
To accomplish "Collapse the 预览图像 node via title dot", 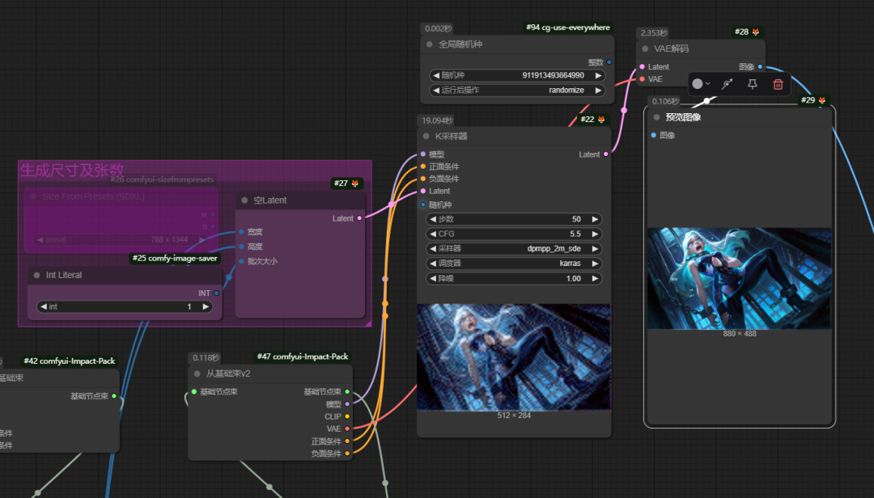I will [x=656, y=117].
